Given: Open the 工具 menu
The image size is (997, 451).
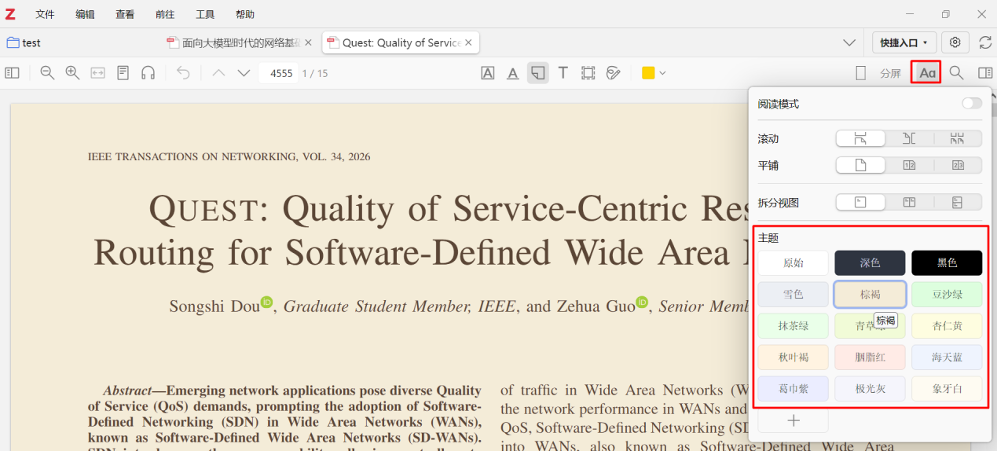Looking at the screenshot, I should pos(205,14).
